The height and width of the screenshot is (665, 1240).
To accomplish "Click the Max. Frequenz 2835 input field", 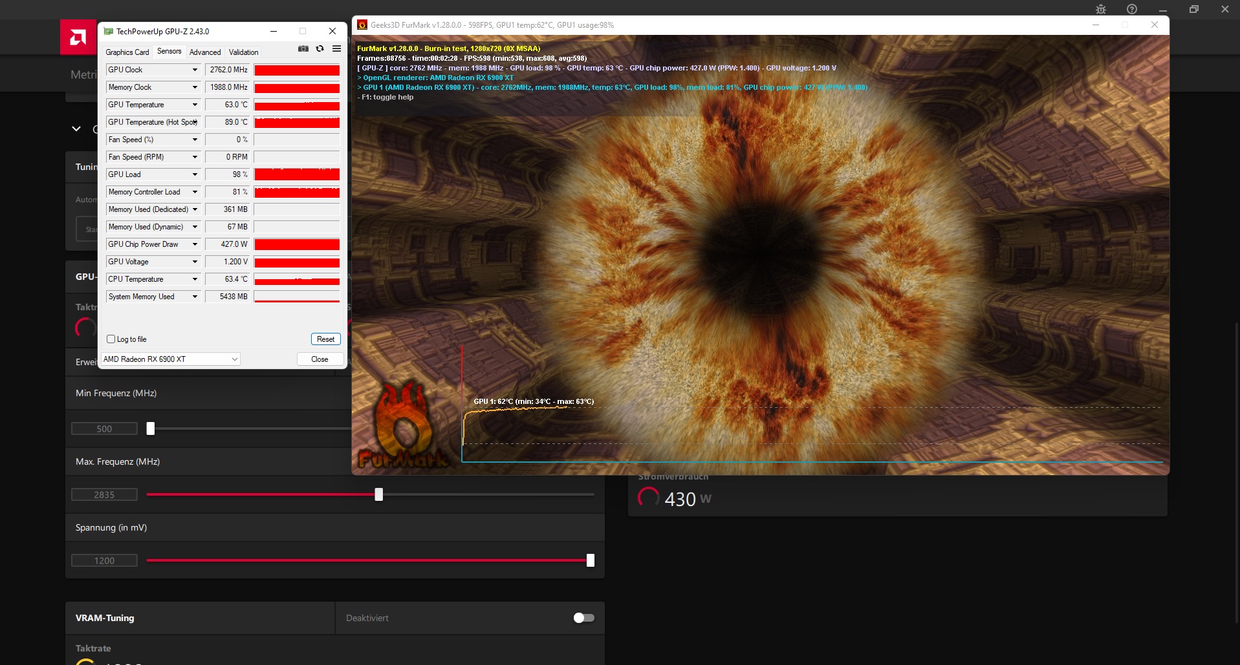I will (x=104, y=494).
